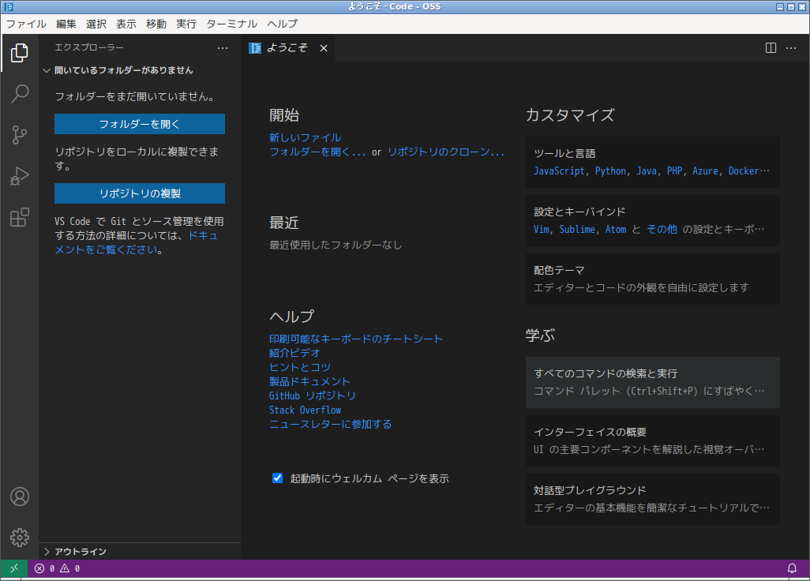
Task: Click the Python language link
Action: coord(610,171)
